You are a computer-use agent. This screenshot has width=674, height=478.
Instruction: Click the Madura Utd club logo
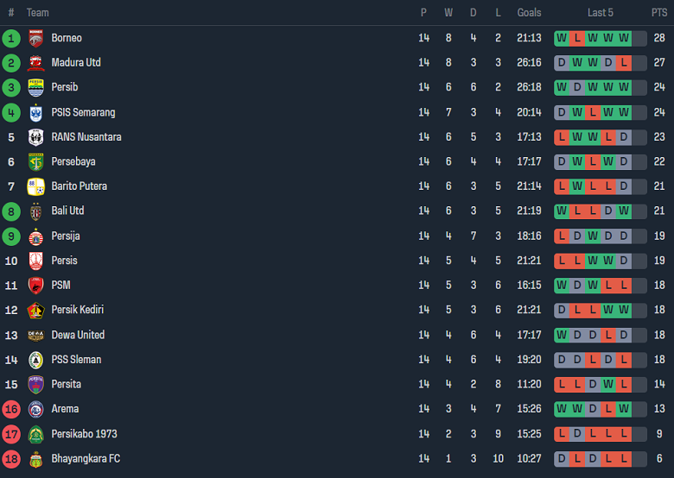point(35,63)
